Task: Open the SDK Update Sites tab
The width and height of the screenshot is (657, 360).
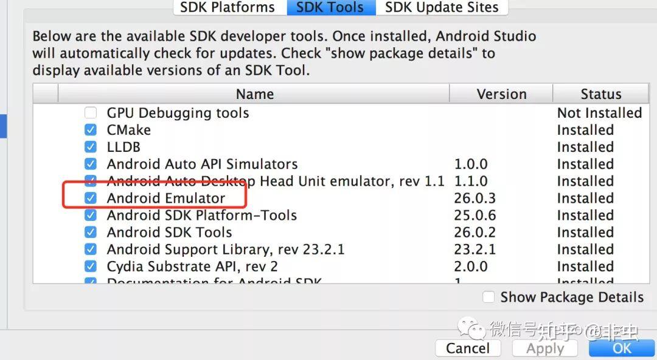Action: pos(442,7)
